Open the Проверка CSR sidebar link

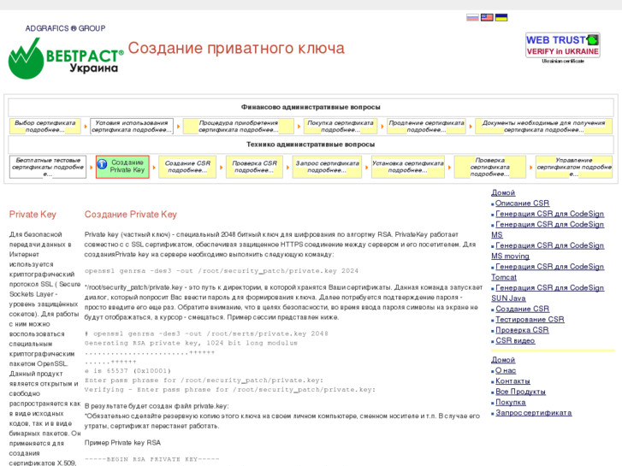click(522, 330)
